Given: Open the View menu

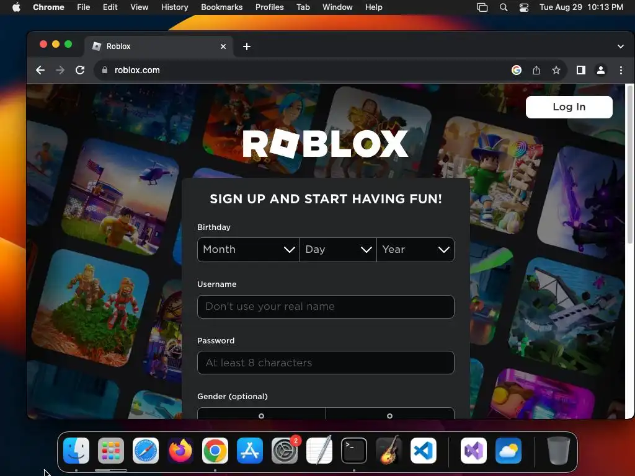Looking at the screenshot, I should [x=140, y=7].
